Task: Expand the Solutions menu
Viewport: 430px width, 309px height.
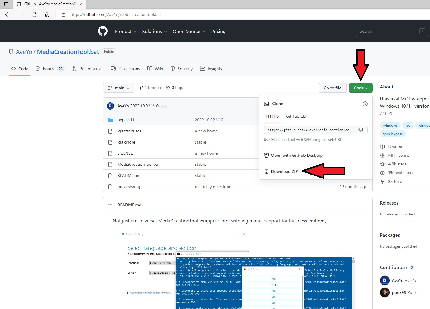Action: coord(155,31)
